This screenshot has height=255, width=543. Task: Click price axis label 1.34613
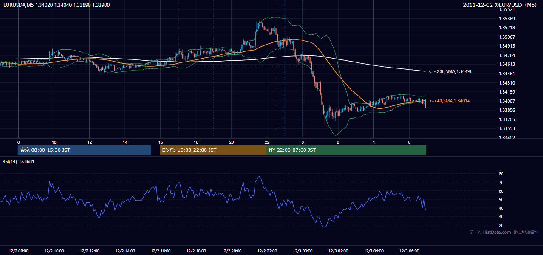click(507, 64)
